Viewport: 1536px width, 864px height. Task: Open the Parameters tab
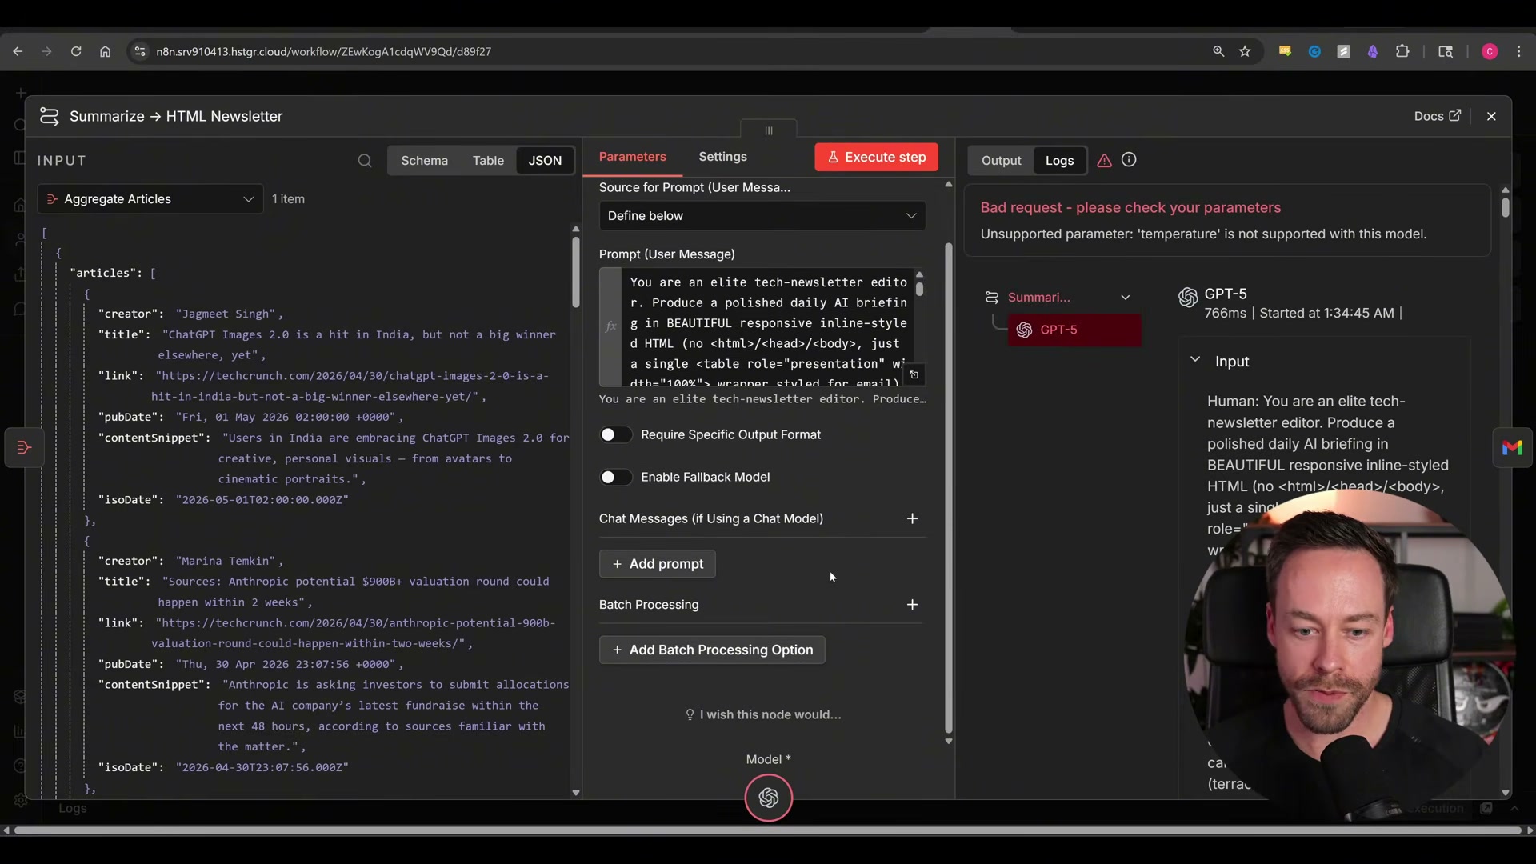632,157
